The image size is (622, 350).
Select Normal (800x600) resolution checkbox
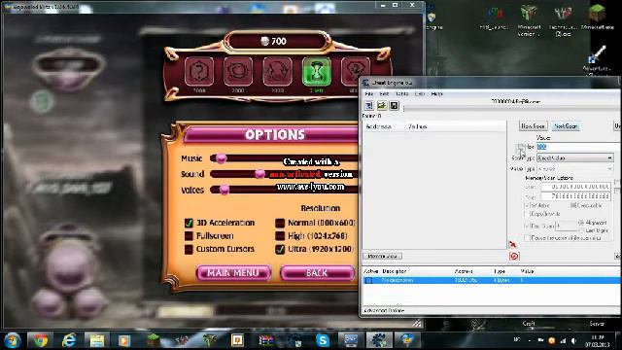coord(280,223)
